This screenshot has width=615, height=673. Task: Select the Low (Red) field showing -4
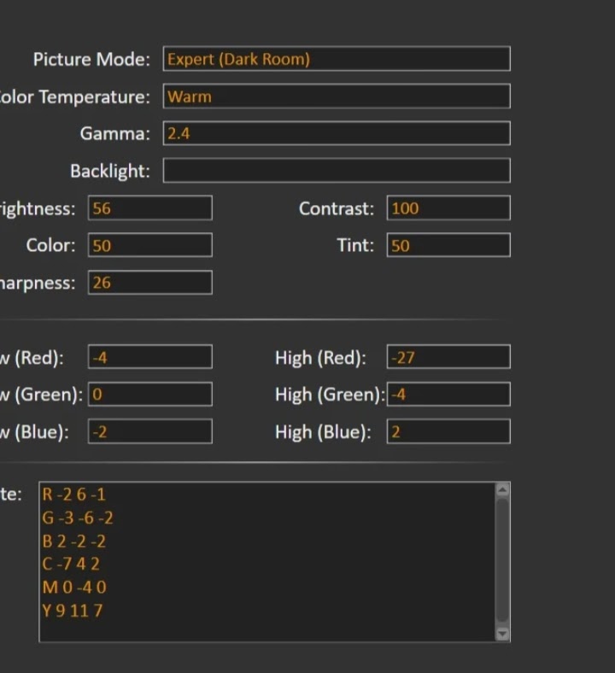pyautogui.click(x=150, y=358)
